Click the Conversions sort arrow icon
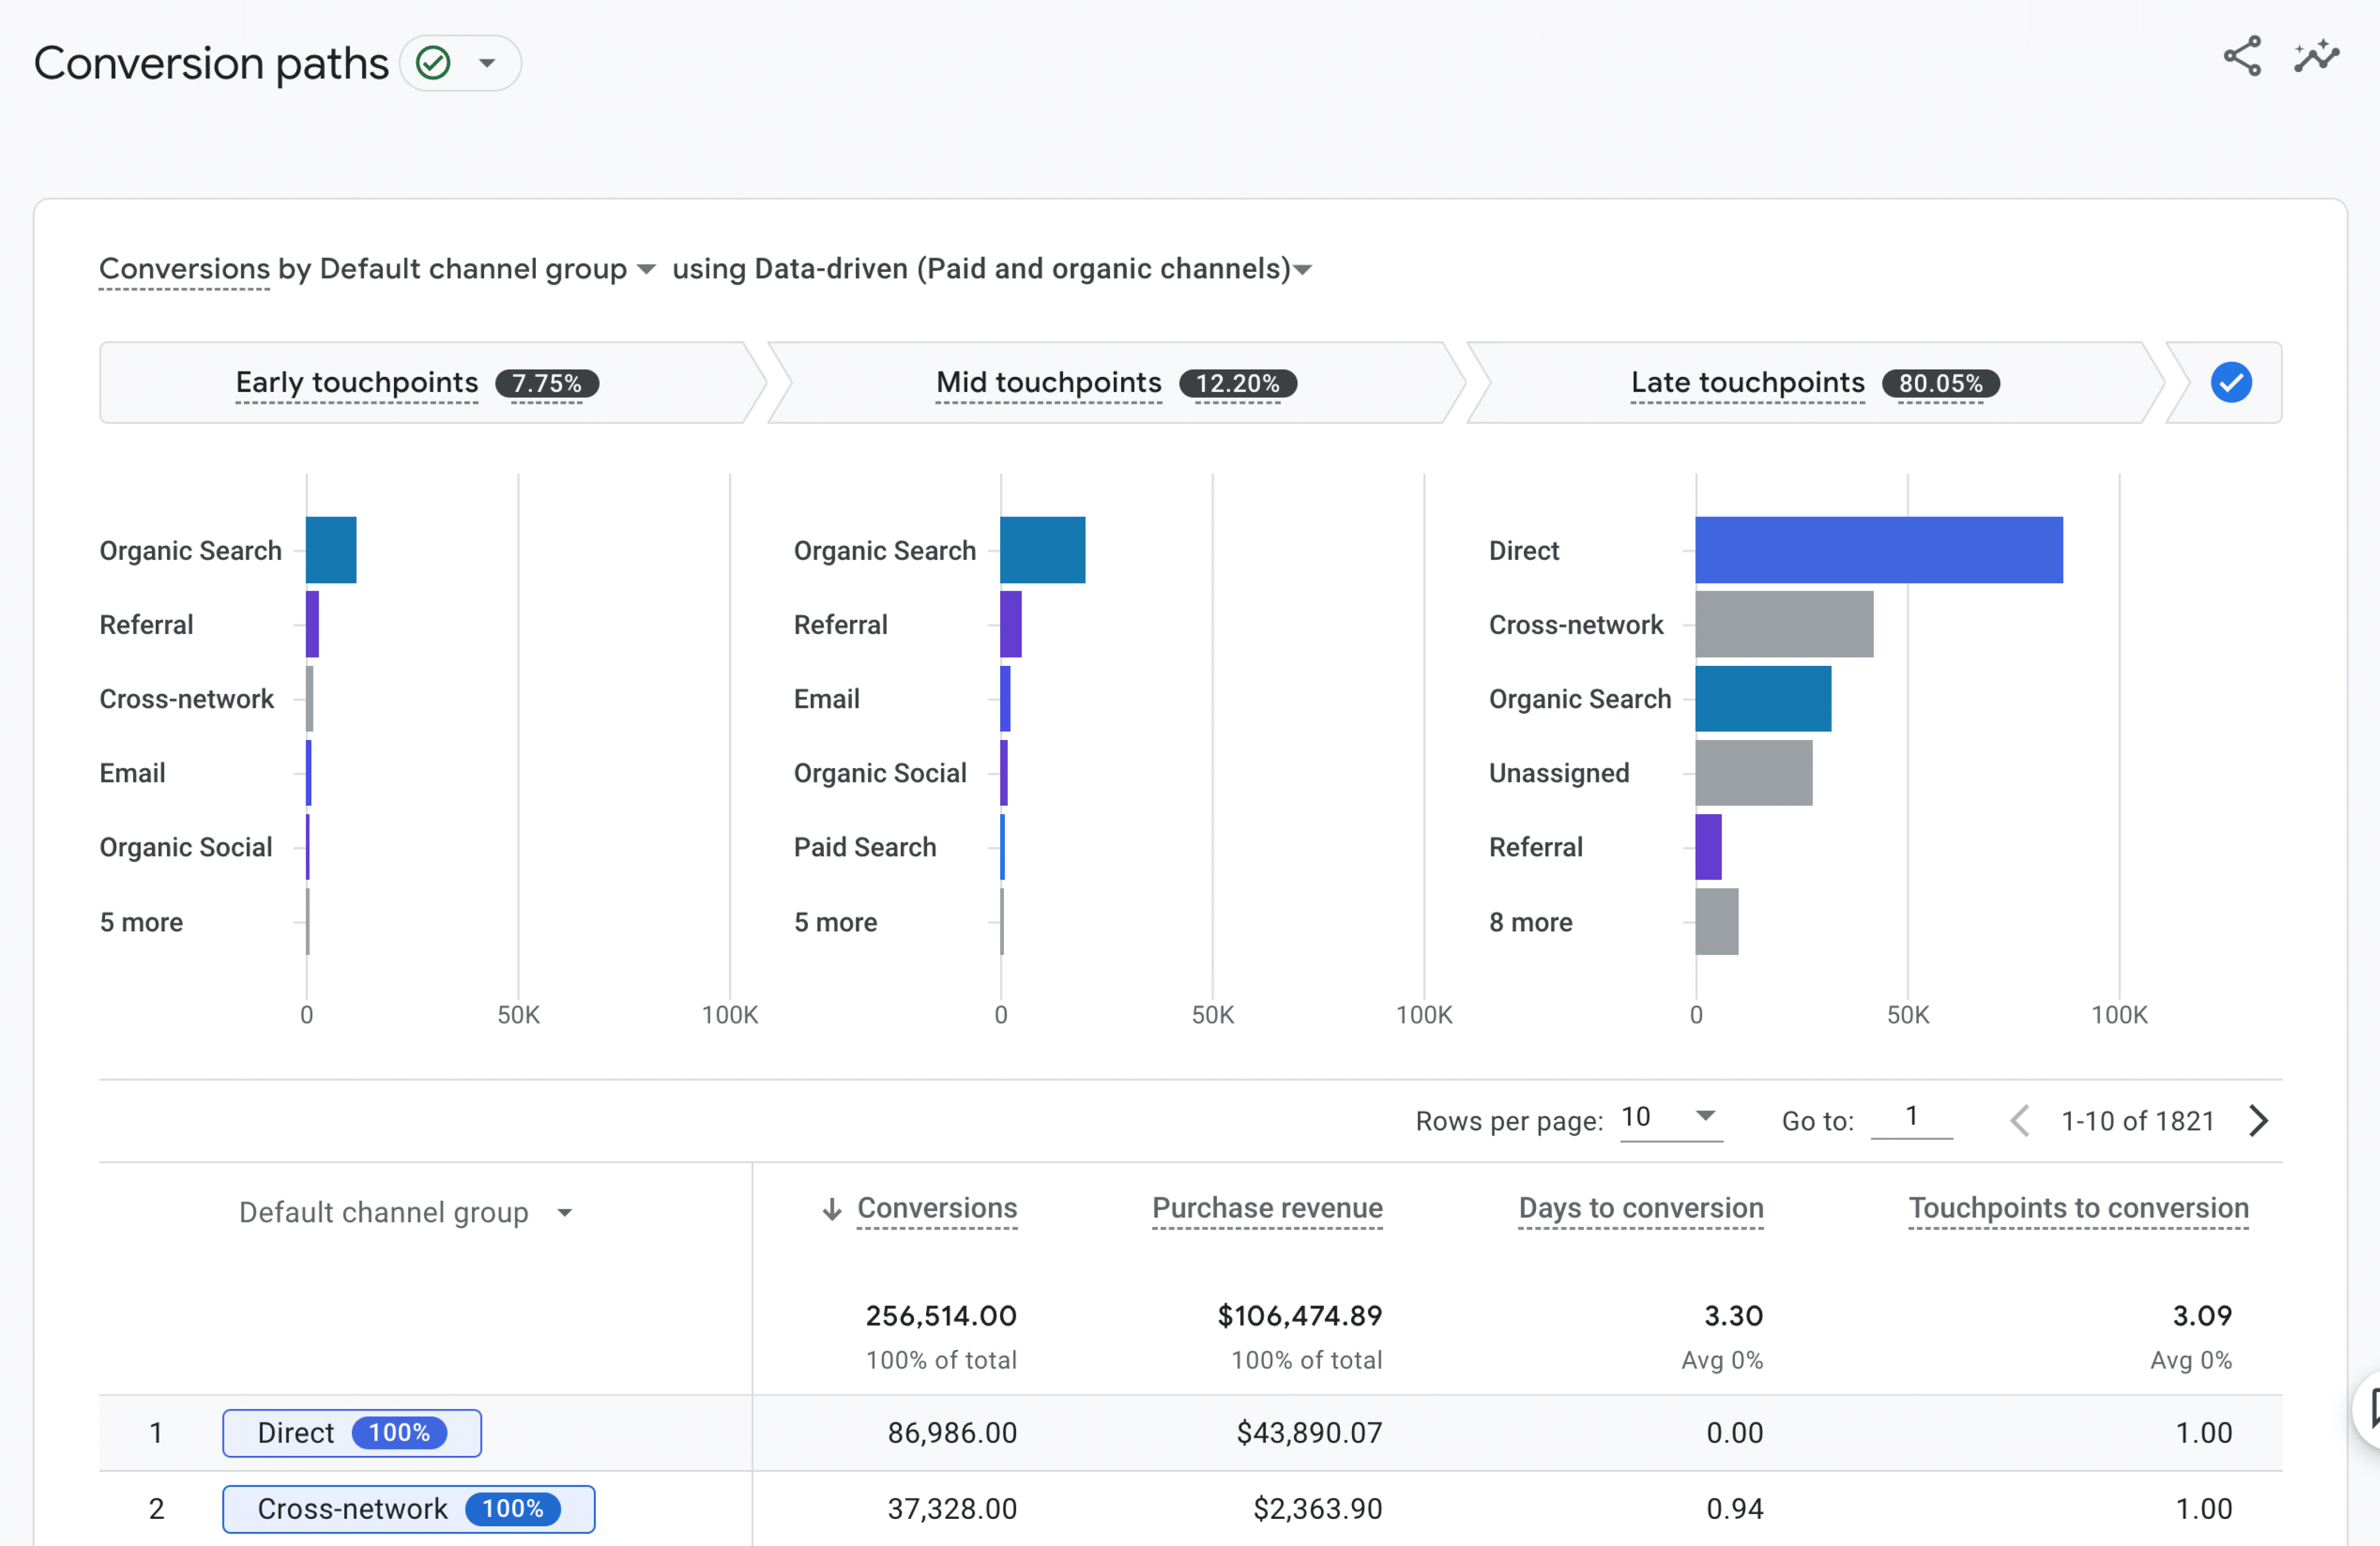The image size is (2380, 1546). point(831,1209)
